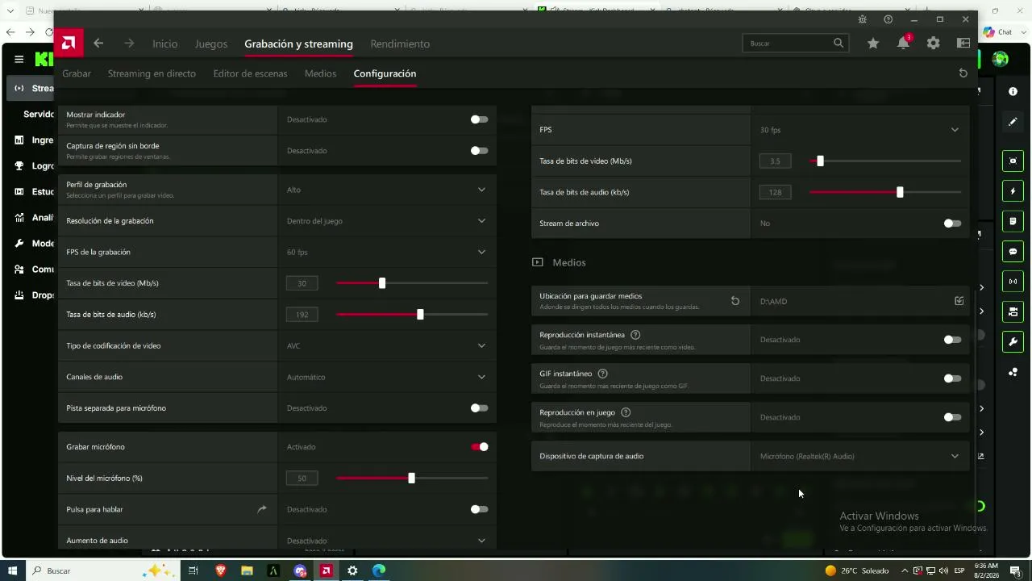This screenshot has height=581, width=1032.
Task: Expand Perfil de grabación dropdown
Action: pos(387,190)
